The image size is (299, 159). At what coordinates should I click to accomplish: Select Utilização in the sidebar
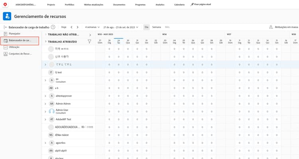pos(14,47)
